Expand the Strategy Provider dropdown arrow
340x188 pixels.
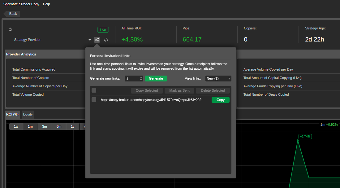90,40
